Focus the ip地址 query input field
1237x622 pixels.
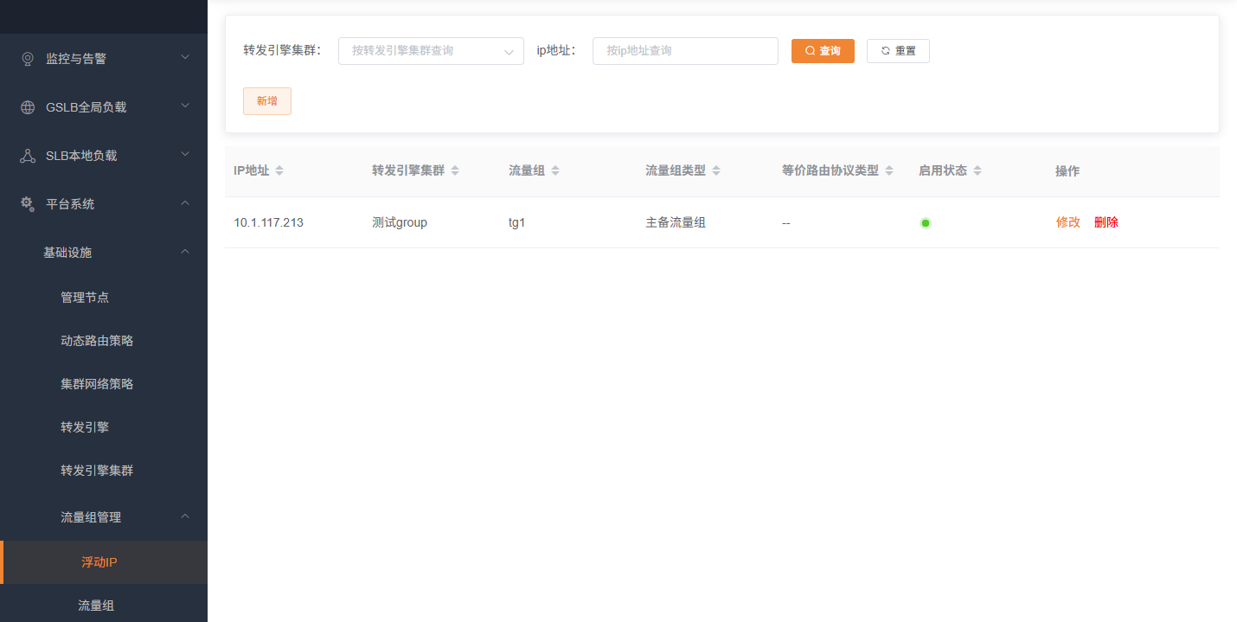point(685,51)
